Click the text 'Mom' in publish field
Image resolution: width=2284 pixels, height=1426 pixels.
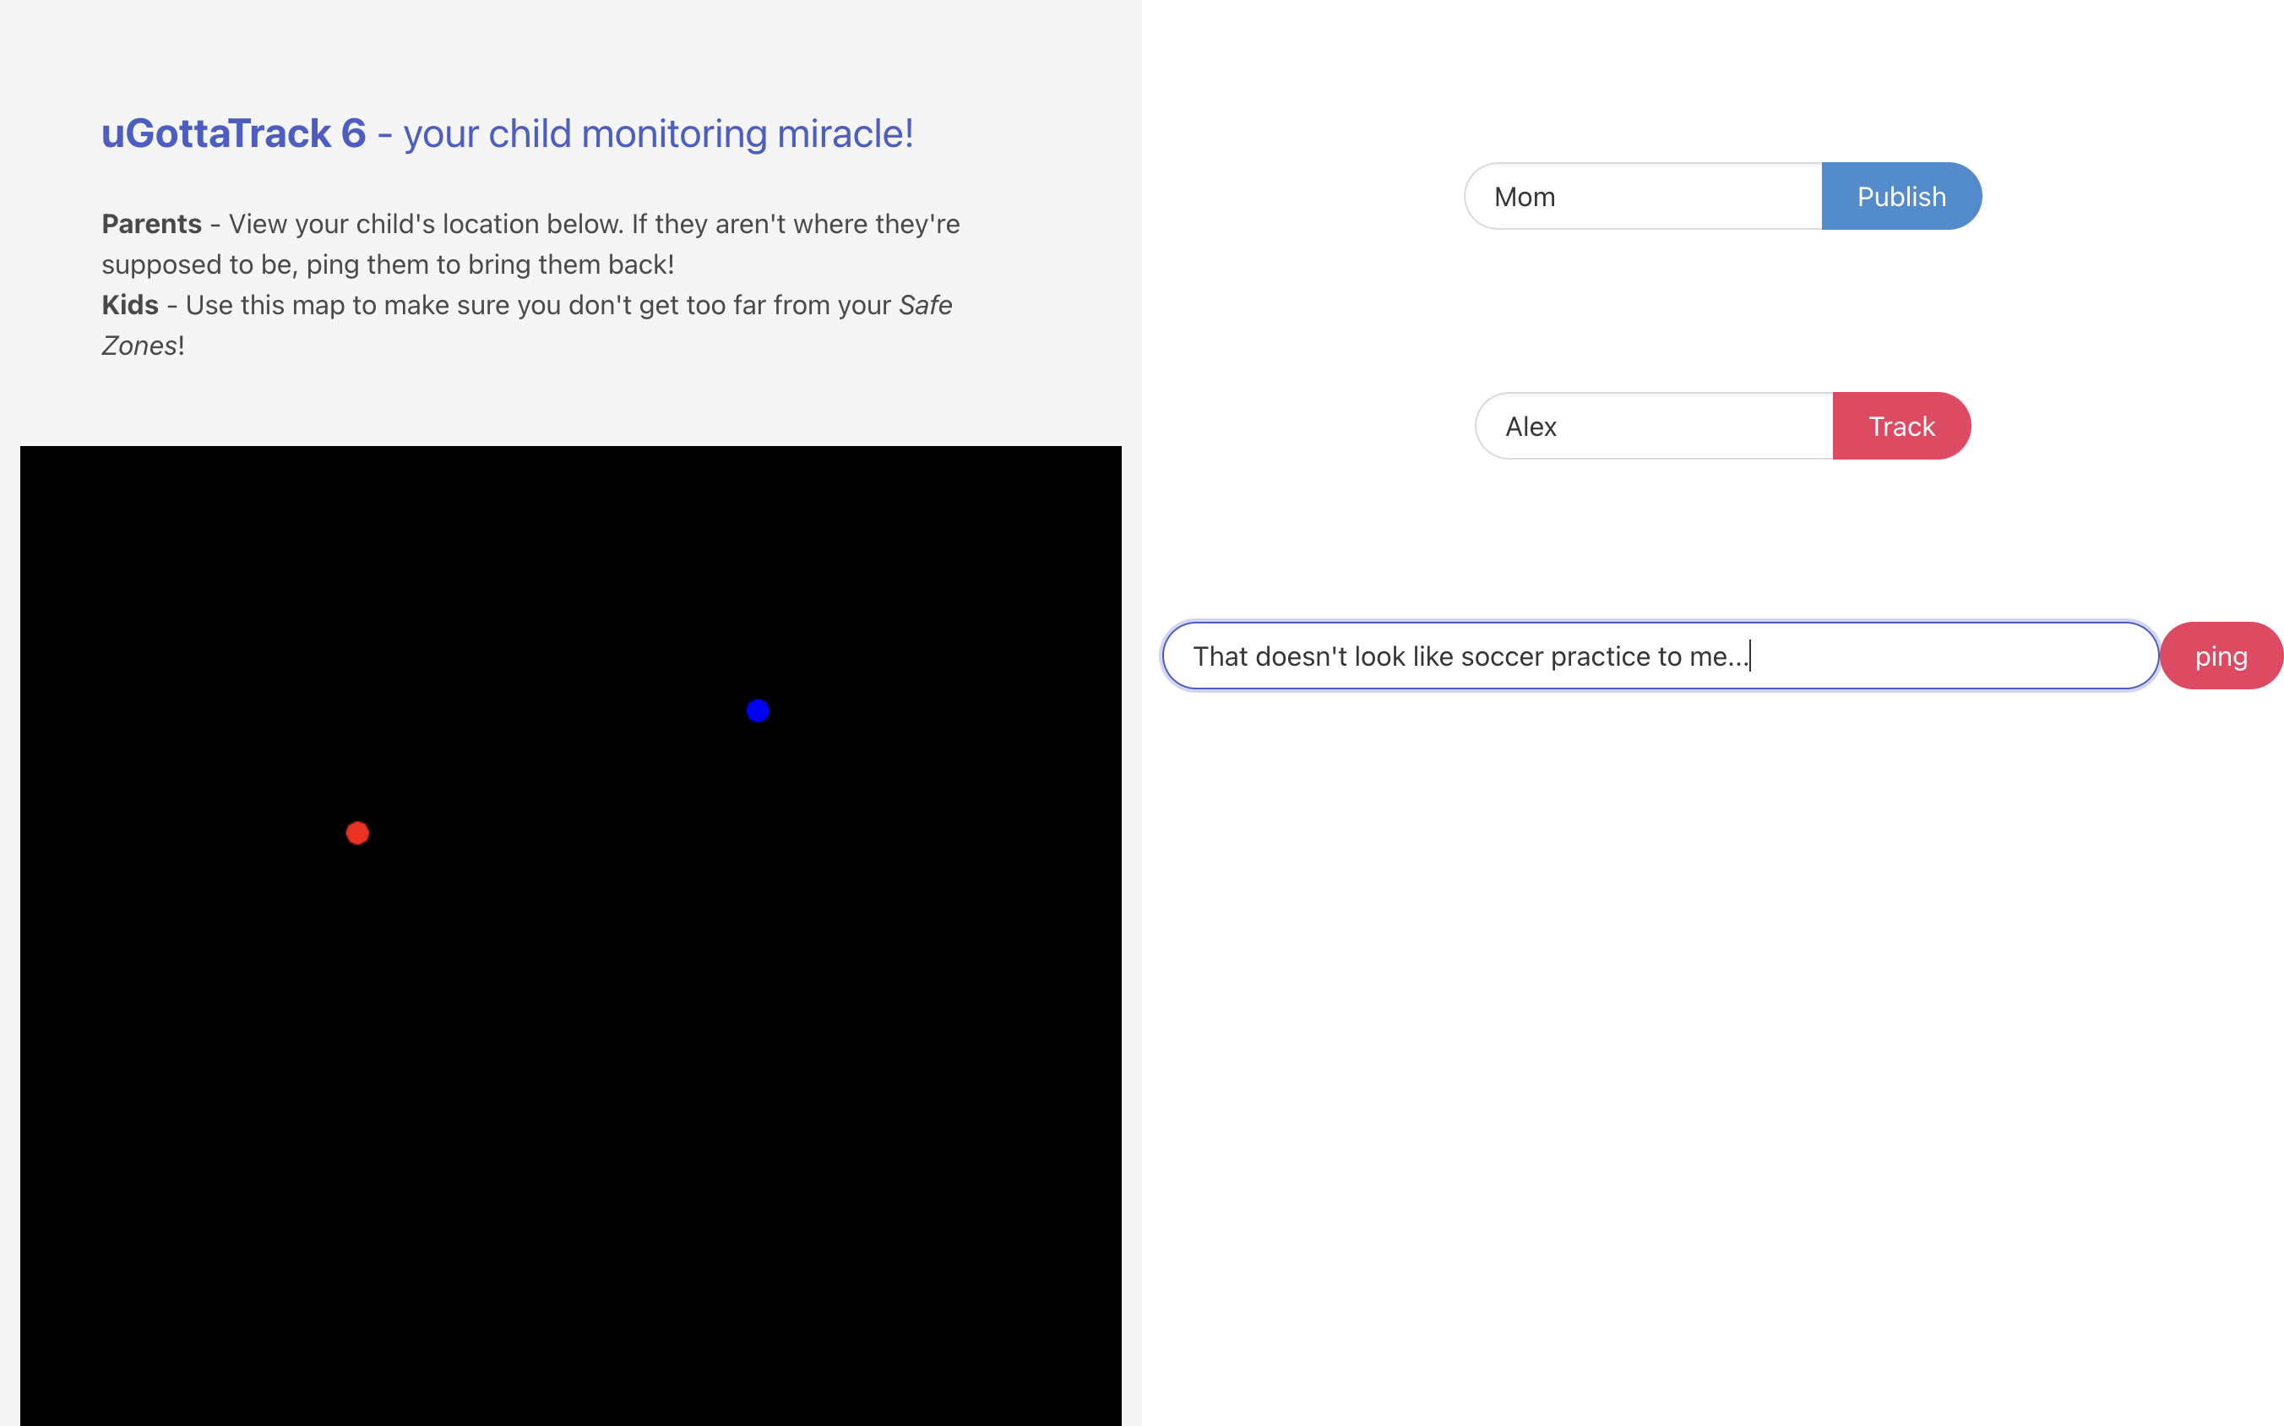(x=1524, y=196)
